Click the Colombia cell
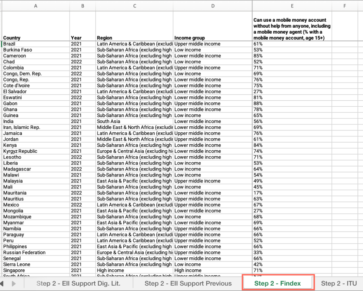Viewport: 363px width, 291px height. 36,68
